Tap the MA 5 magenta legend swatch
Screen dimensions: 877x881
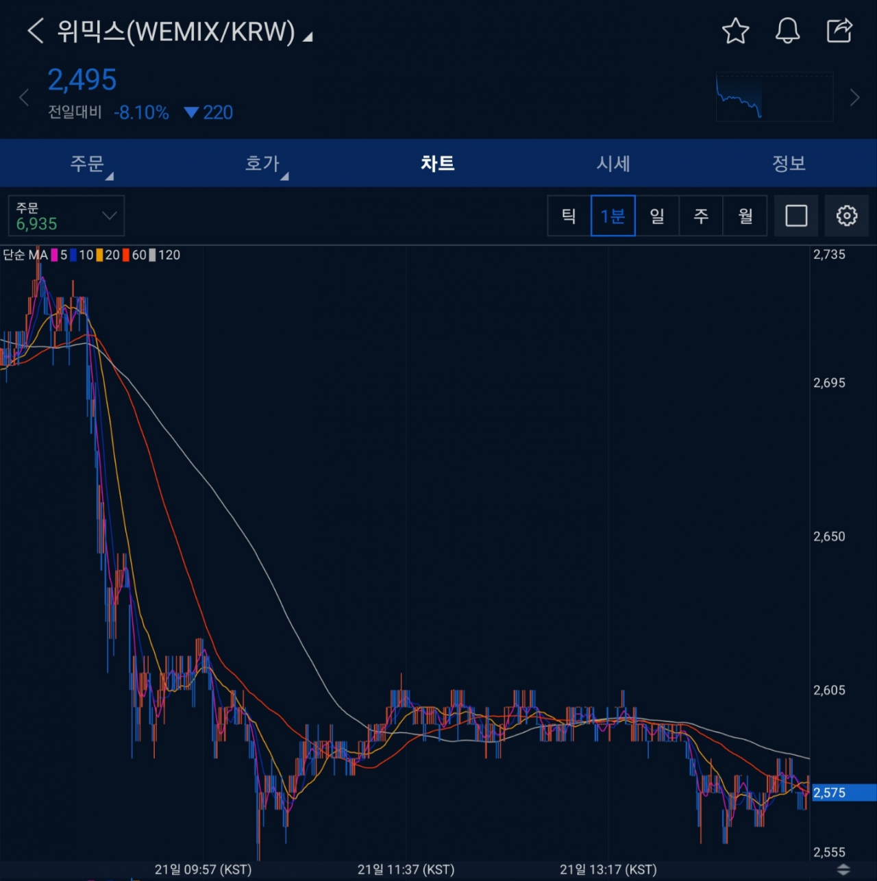click(x=54, y=255)
